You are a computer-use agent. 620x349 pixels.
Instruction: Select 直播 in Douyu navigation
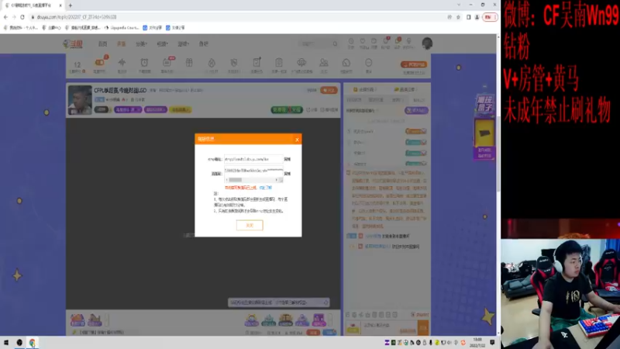pyautogui.click(x=121, y=44)
